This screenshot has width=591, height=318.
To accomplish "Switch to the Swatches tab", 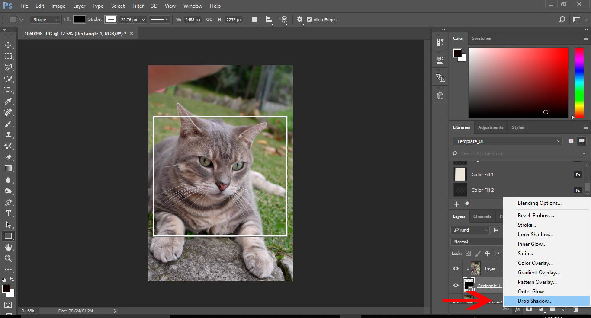I will click(x=481, y=38).
